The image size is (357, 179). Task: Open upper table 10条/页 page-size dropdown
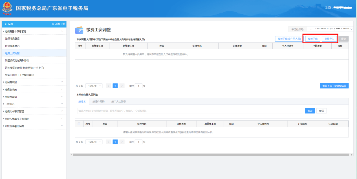[x=94, y=86]
